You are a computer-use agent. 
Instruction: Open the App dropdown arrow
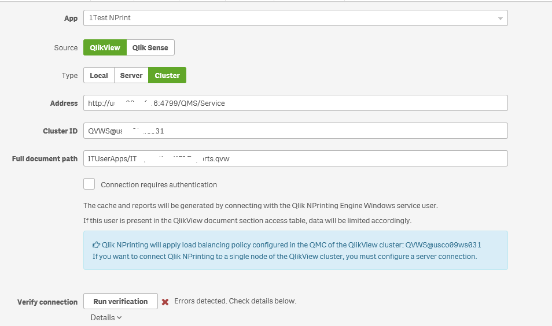click(500, 18)
